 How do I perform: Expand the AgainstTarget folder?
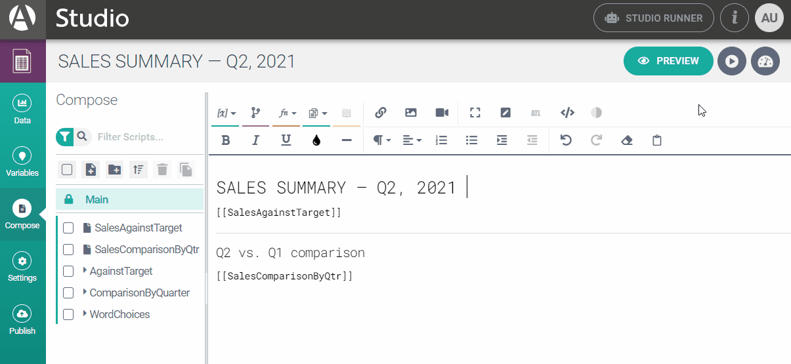[x=85, y=271]
